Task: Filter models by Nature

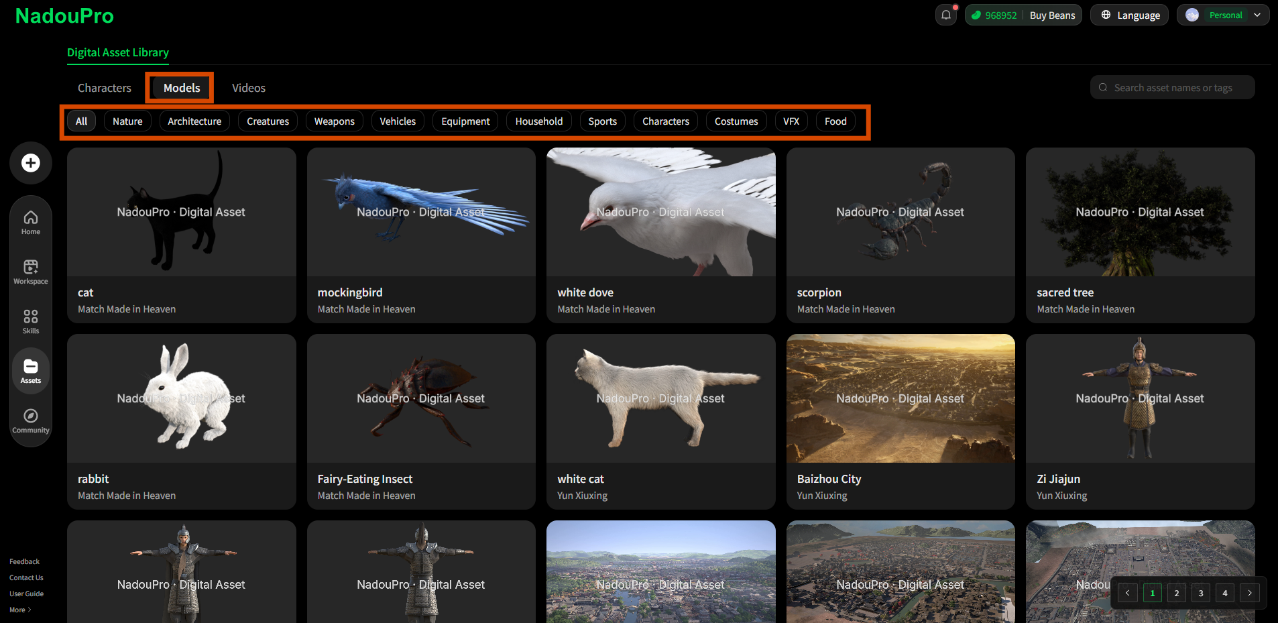Action: click(127, 121)
